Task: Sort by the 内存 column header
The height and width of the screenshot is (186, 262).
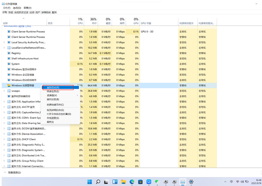Action: tap(93, 21)
